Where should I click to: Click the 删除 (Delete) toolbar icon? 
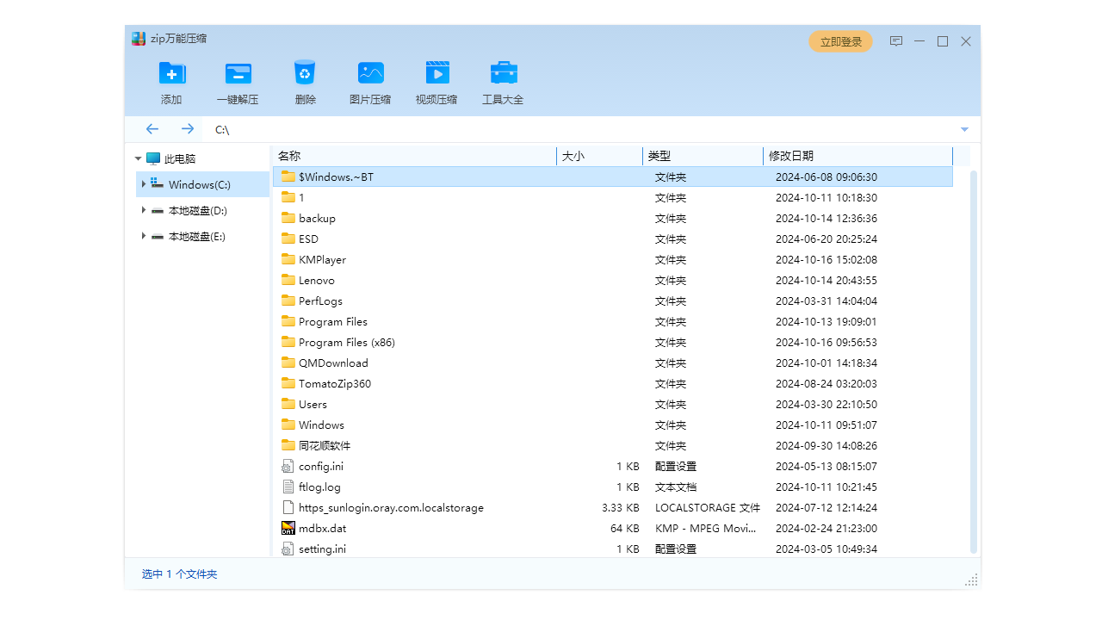pyautogui.click(x=305, y=82)
